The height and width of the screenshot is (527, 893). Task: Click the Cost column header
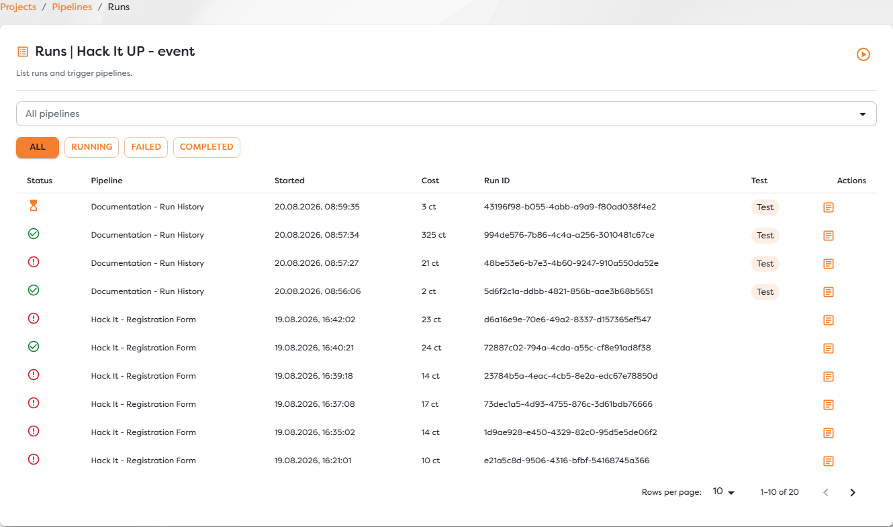430,181
